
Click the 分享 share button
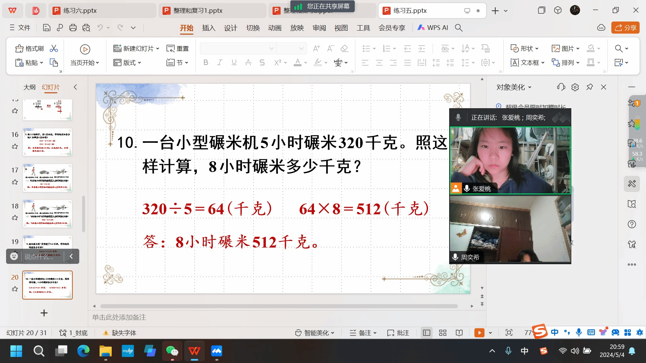tap(625, 28)
